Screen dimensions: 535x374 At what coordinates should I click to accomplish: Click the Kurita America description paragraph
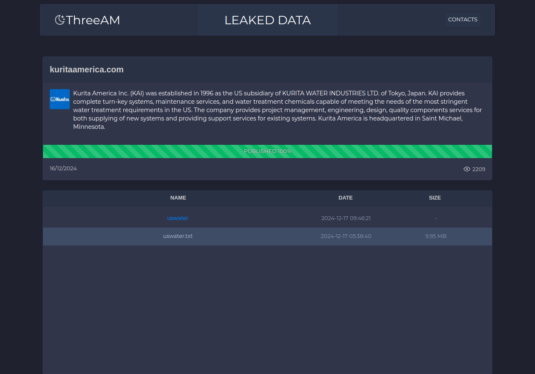tap(278, 110)
